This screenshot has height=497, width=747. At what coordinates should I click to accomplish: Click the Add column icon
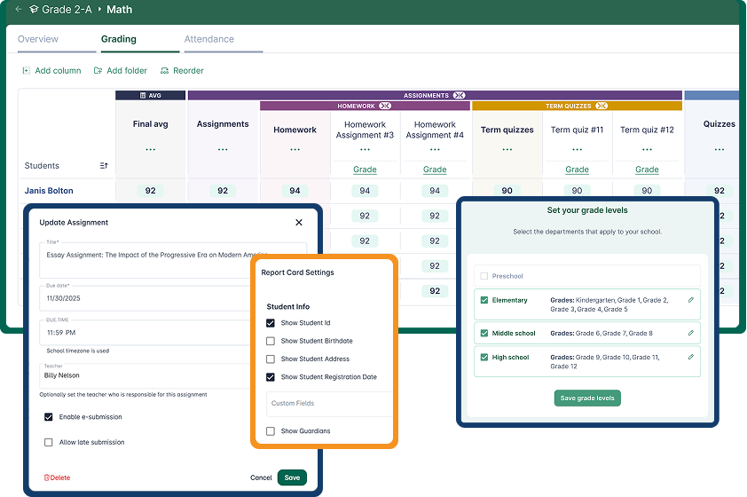point(26,71)
